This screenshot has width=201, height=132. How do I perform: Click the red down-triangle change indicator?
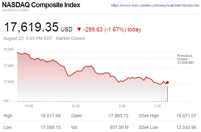pyautogui.click(x=79, y=30)
